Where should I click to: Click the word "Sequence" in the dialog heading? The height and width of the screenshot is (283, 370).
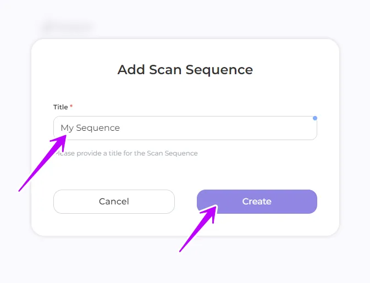coord(219,70)
